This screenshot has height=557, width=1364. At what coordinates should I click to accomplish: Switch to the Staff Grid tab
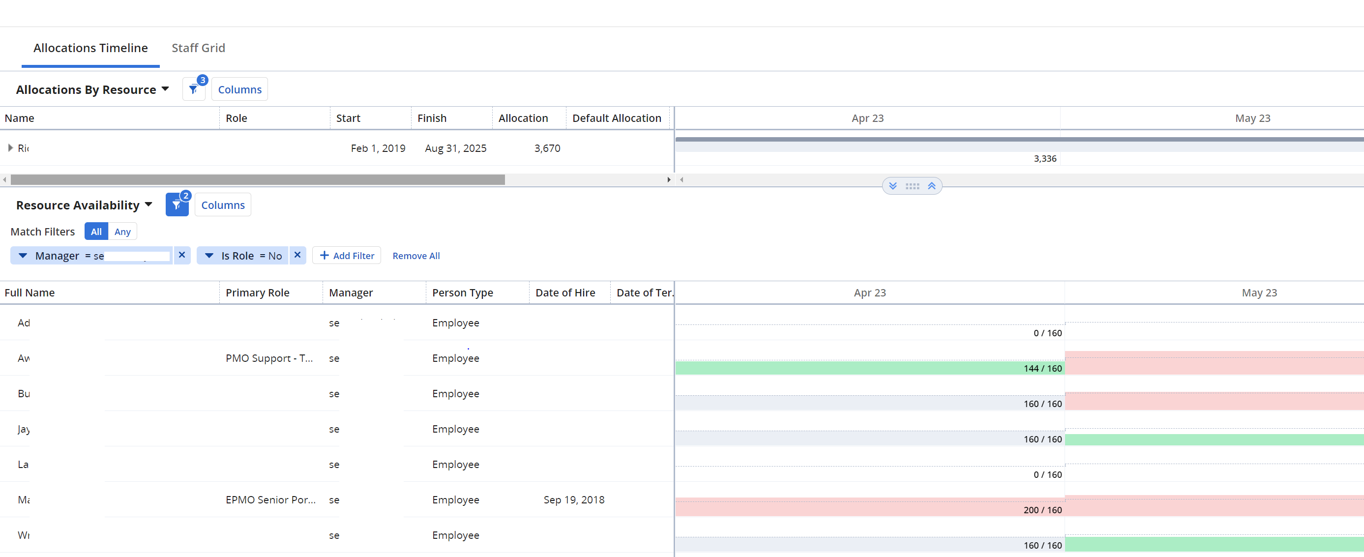click(x=198, y=48)
